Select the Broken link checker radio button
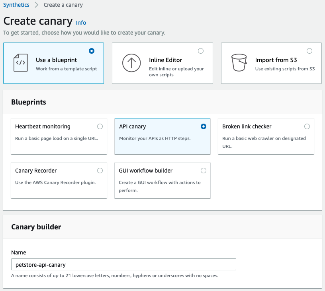325x291 pixels. (307, 126)
